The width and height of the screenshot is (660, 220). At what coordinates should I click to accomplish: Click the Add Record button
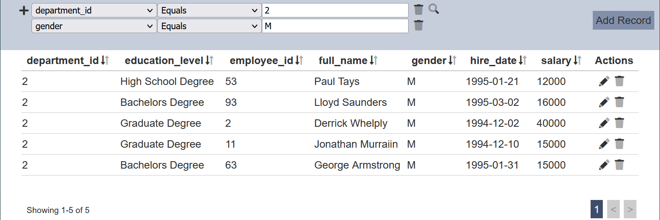623,20
